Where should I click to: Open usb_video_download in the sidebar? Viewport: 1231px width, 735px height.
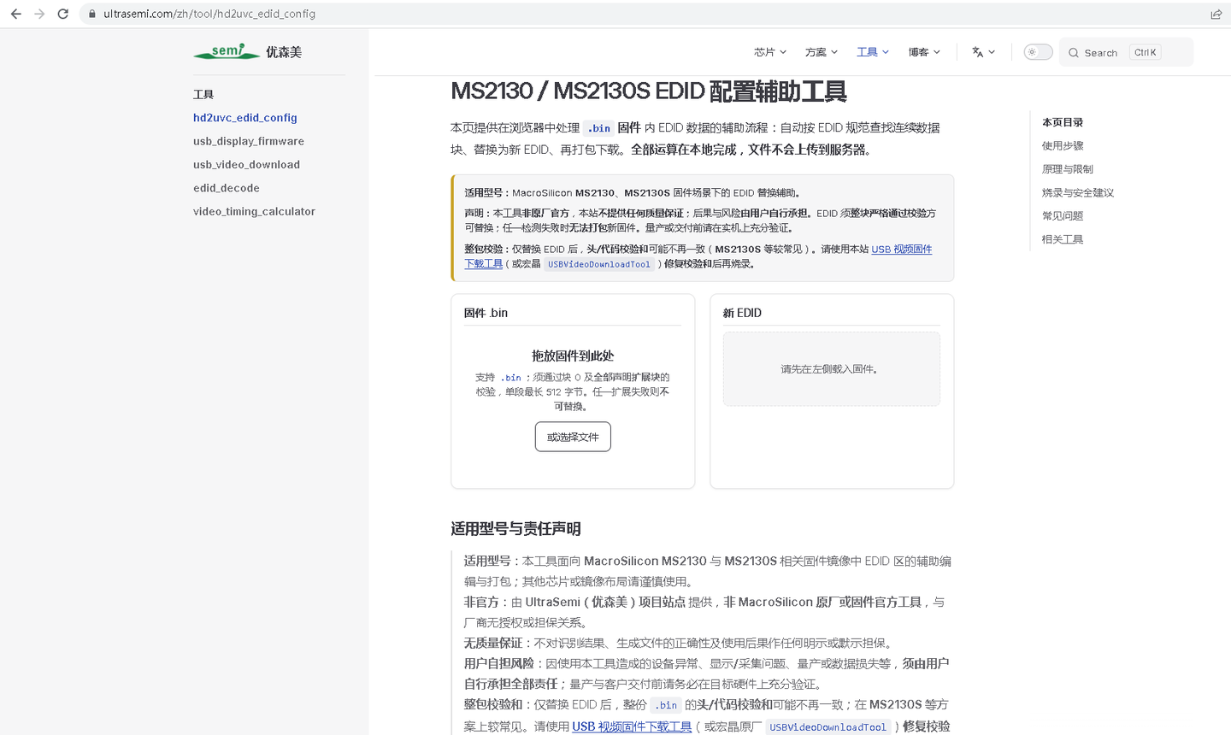(246, 164)
